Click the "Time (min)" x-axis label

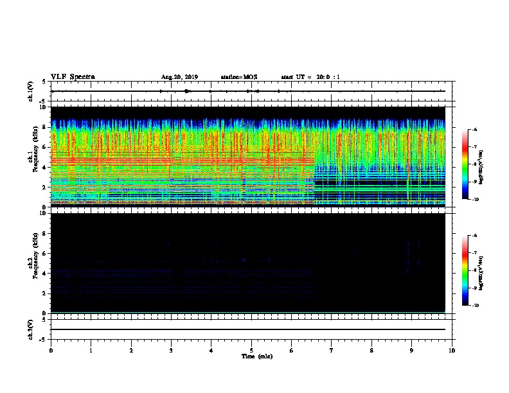[x=257, y=356]
